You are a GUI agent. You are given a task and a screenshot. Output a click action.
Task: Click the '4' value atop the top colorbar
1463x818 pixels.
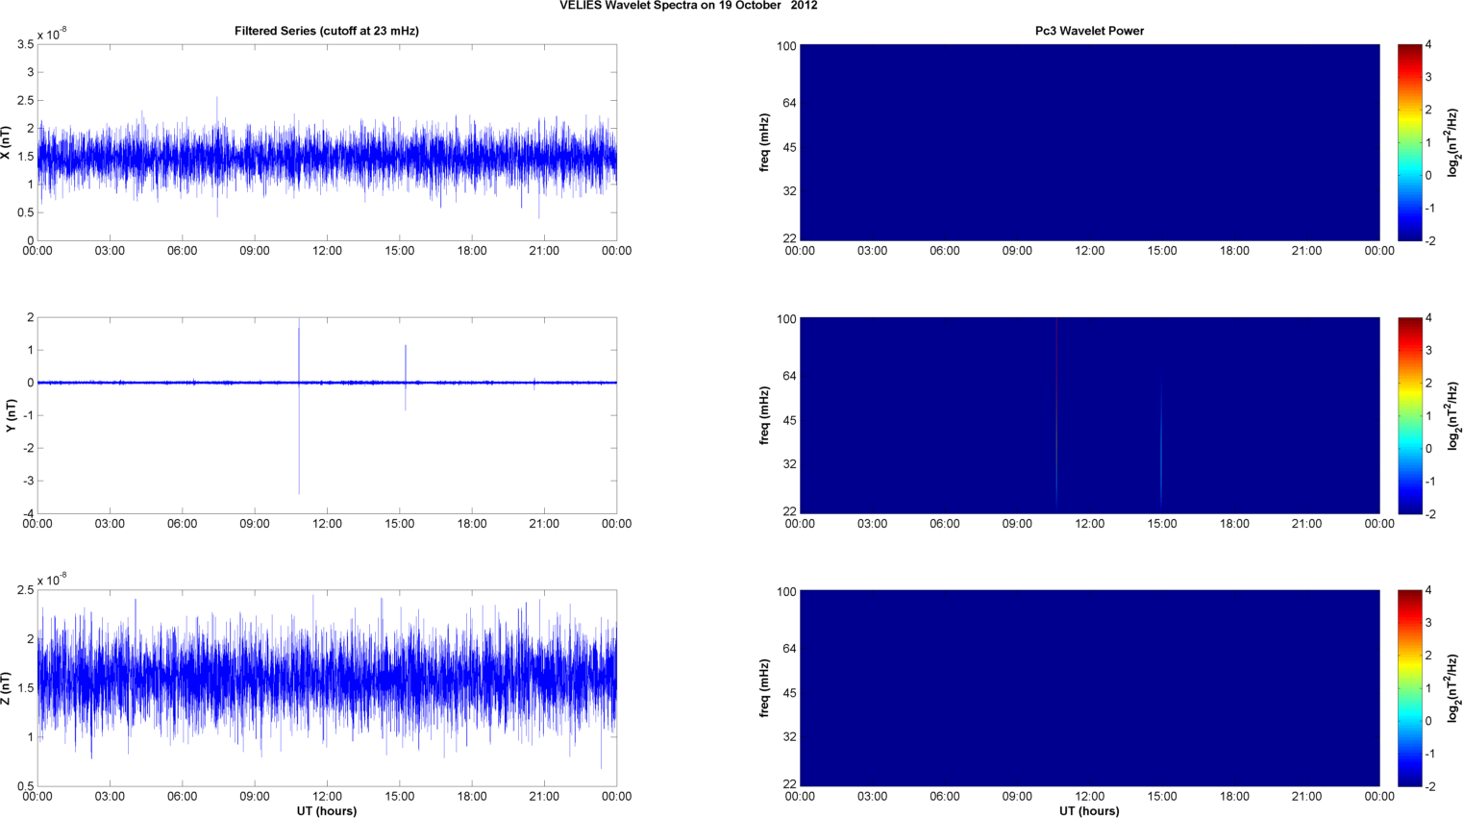click(1428, 44)
